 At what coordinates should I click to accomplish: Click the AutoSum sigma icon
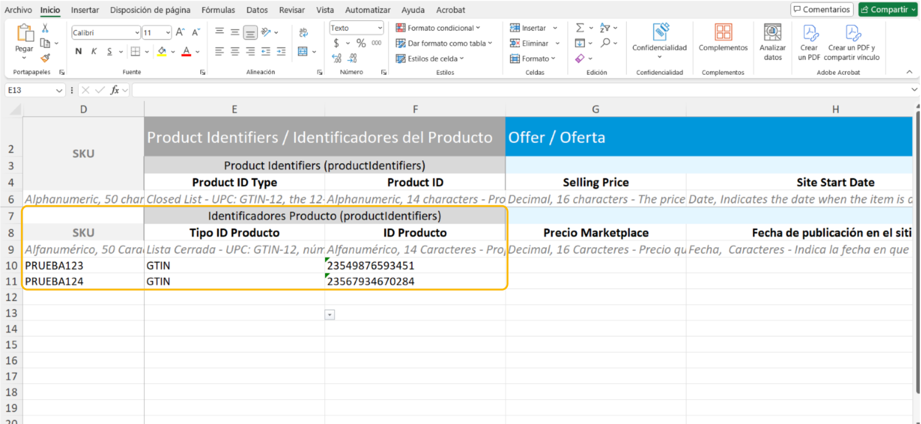pos(580,28)
